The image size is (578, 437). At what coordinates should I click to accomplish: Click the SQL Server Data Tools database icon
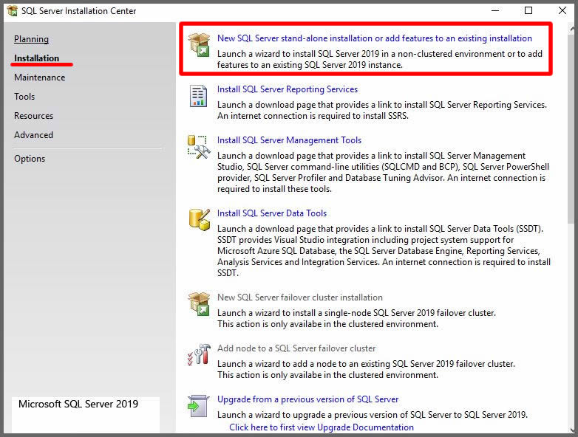[x=199, y=219]
